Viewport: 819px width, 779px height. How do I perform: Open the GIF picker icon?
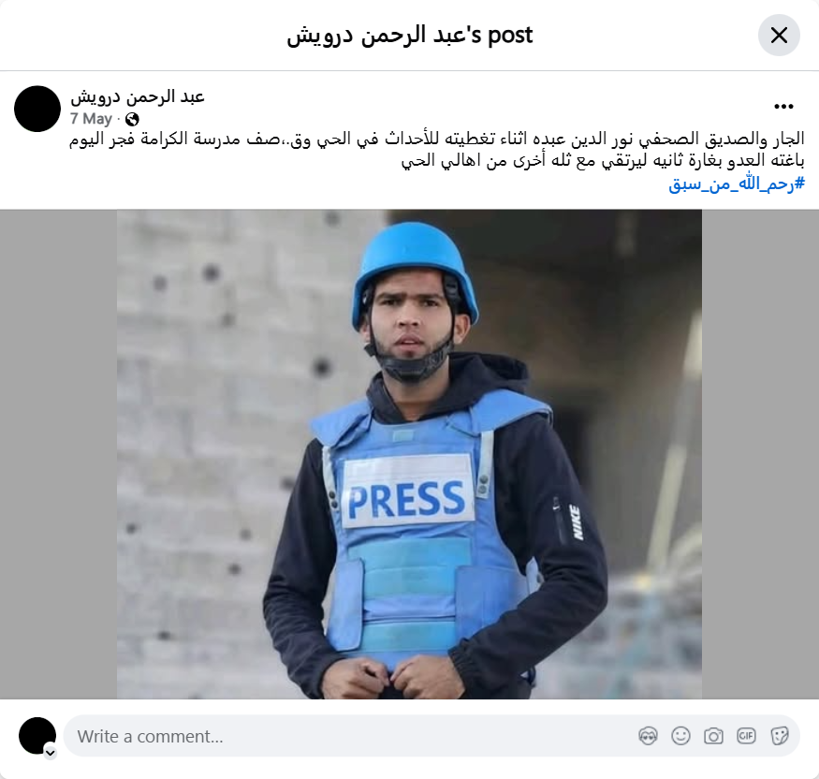pyautogui.click(x=746, y=736)
